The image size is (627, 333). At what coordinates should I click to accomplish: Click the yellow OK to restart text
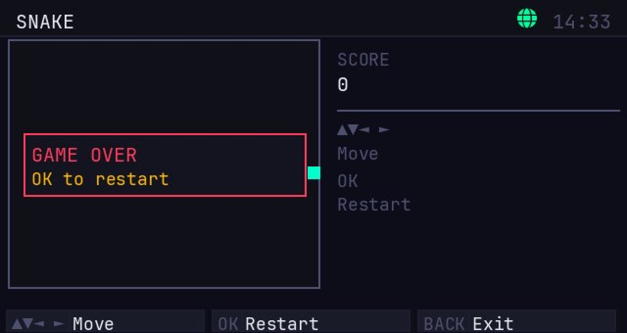pos(100,179)
